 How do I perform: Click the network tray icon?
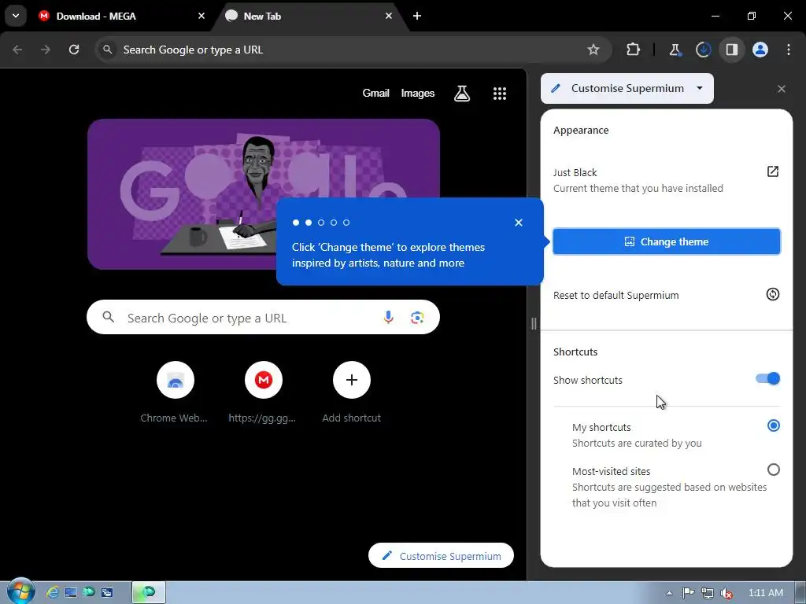(x=708, y=593)
